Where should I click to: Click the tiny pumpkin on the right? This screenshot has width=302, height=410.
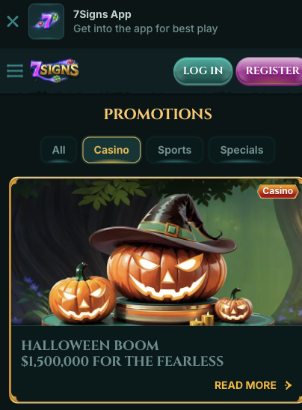233,305
